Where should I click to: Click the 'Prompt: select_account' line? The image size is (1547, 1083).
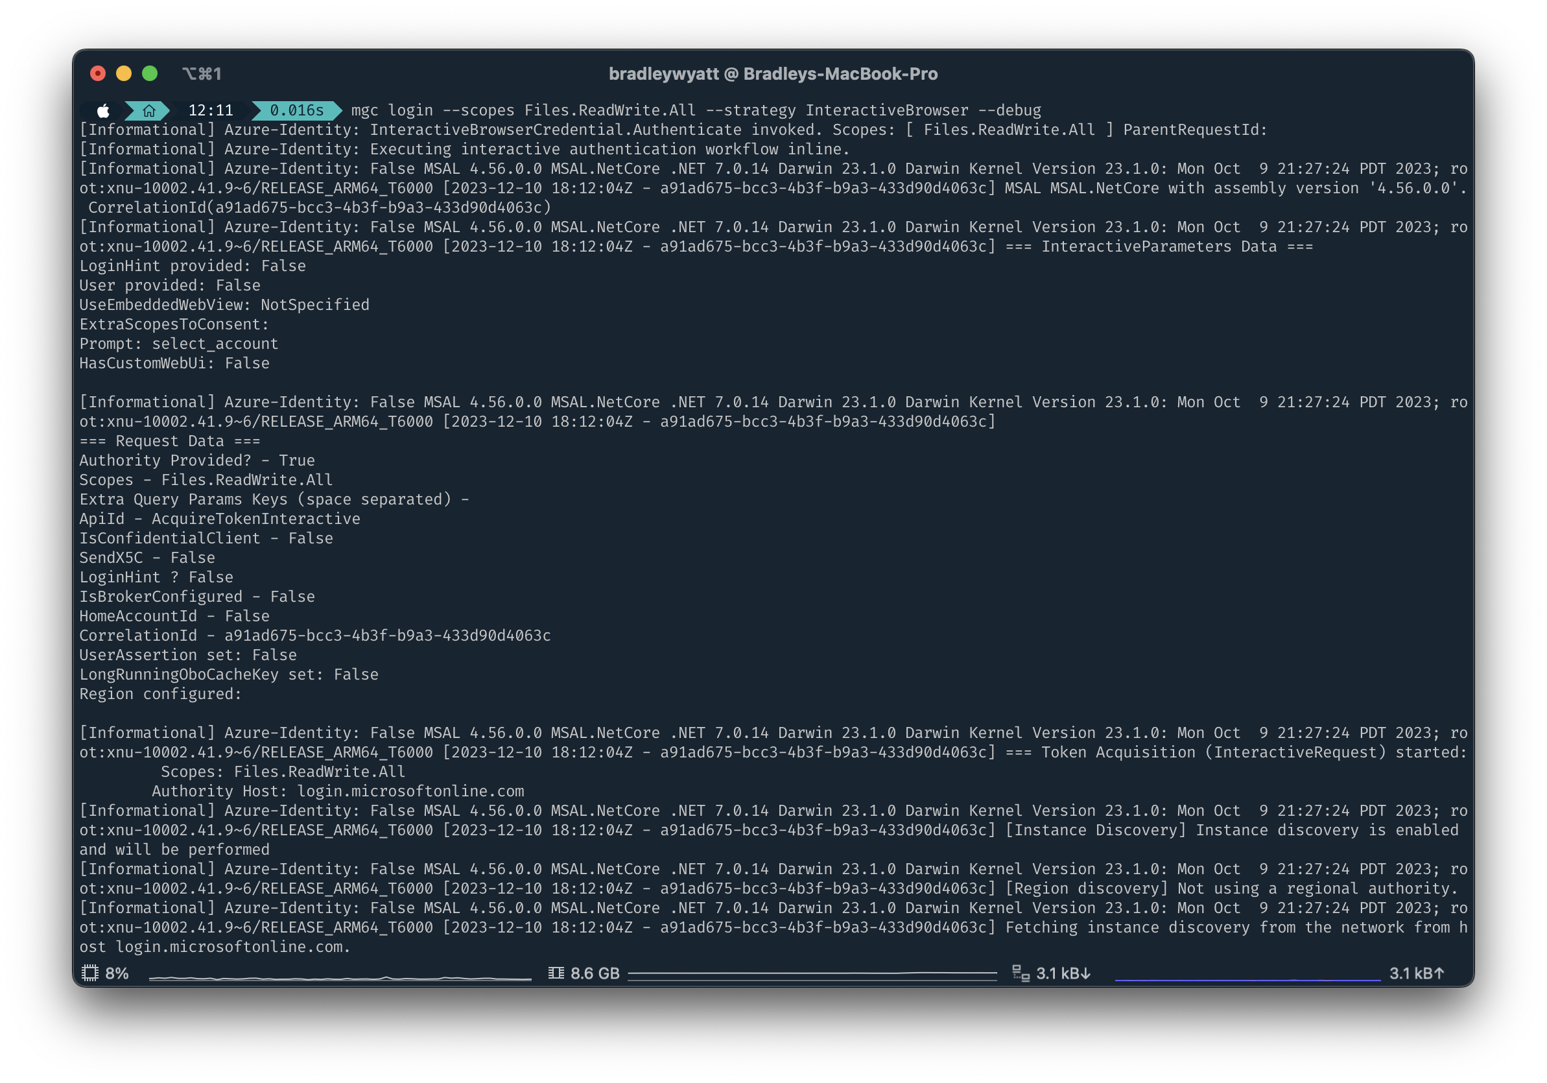tap(178, 344)
